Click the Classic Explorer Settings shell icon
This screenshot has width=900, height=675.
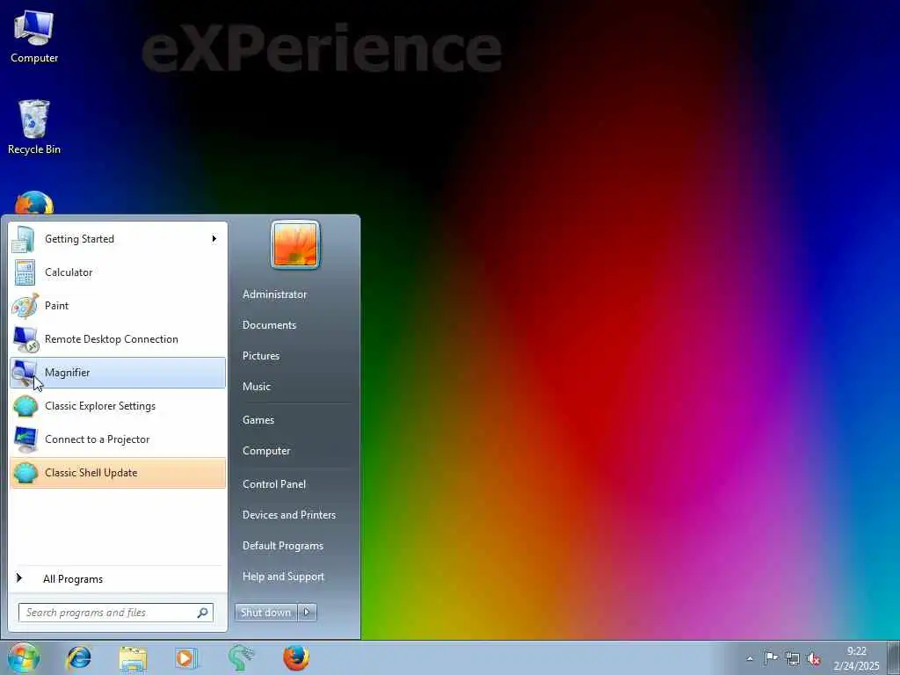[25, 406]
